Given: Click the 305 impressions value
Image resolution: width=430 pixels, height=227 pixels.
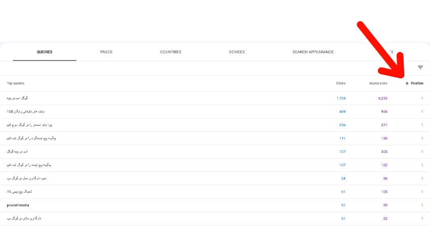Looking at the screenshot, I should pyautogui.click(x=384, y=152).
